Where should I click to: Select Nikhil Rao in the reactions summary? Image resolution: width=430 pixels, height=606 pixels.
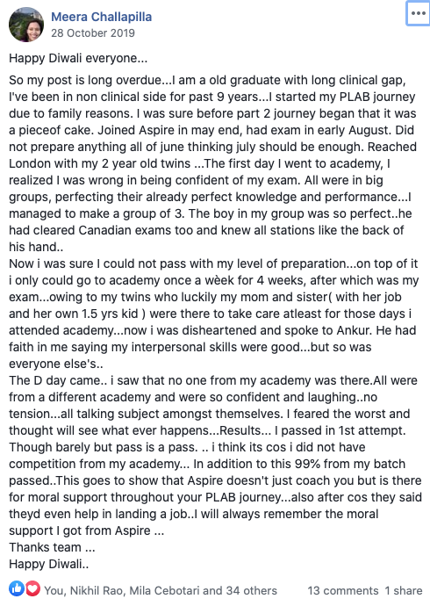coord(97,590)
